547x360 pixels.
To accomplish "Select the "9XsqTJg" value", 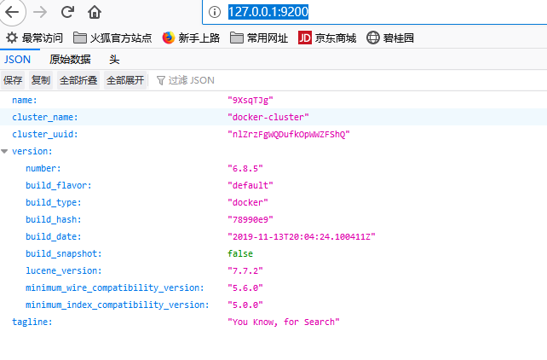I will tap(250, 100).
